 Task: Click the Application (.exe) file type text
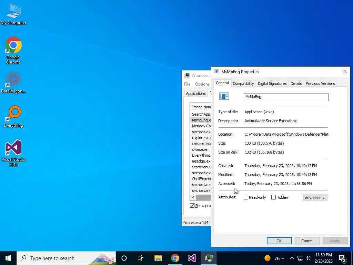coord(259,112)
